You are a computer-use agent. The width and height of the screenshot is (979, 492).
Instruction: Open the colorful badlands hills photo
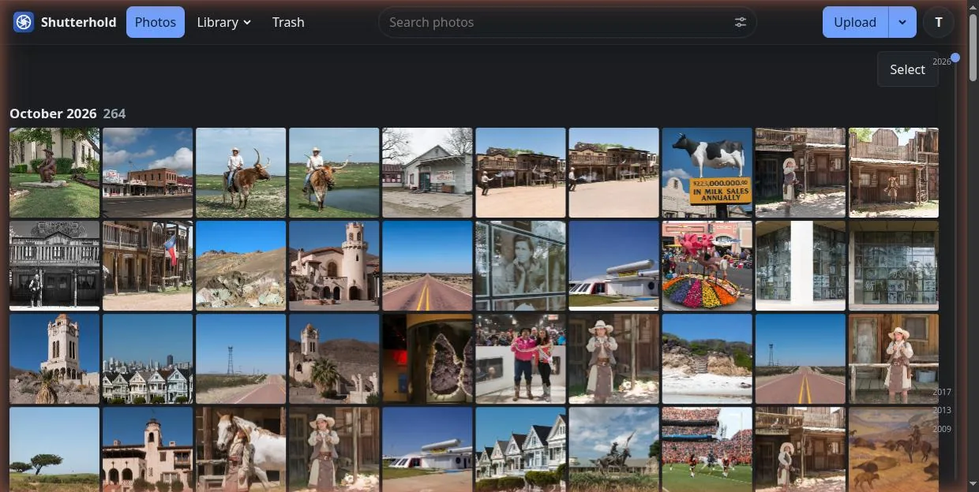[241, 266]
